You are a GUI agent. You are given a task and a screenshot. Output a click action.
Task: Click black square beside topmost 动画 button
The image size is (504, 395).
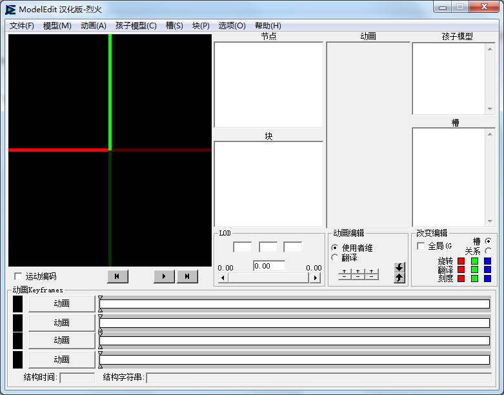17,304
